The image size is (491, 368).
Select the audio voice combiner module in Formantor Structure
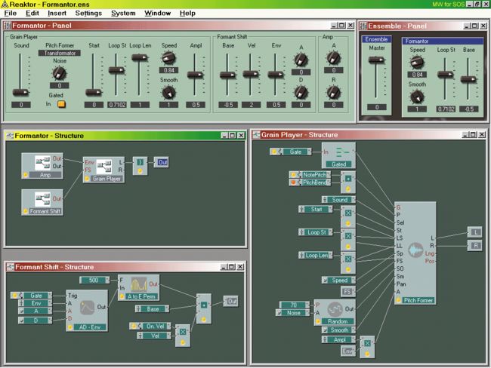(140, 166)
